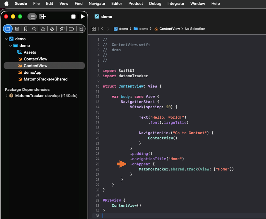Open No Selection symbol dropdown
266x219 pixels.
coord(195,29)
